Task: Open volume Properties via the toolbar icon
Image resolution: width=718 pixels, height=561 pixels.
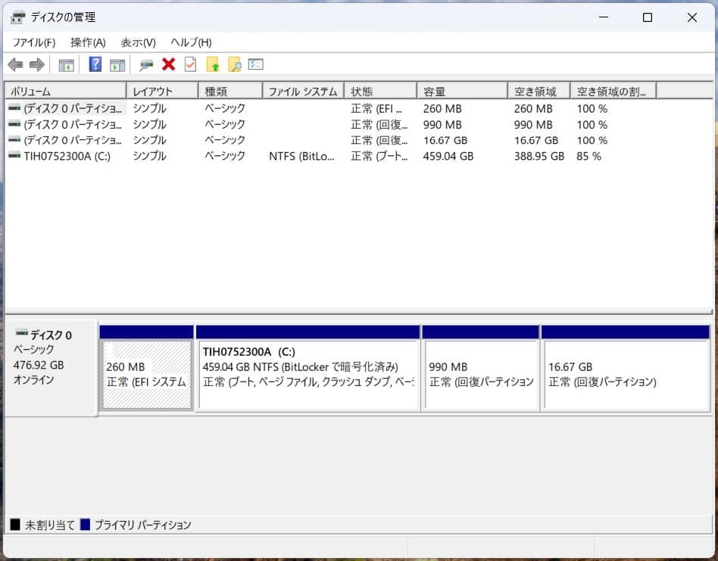Action: pos(190,64)
